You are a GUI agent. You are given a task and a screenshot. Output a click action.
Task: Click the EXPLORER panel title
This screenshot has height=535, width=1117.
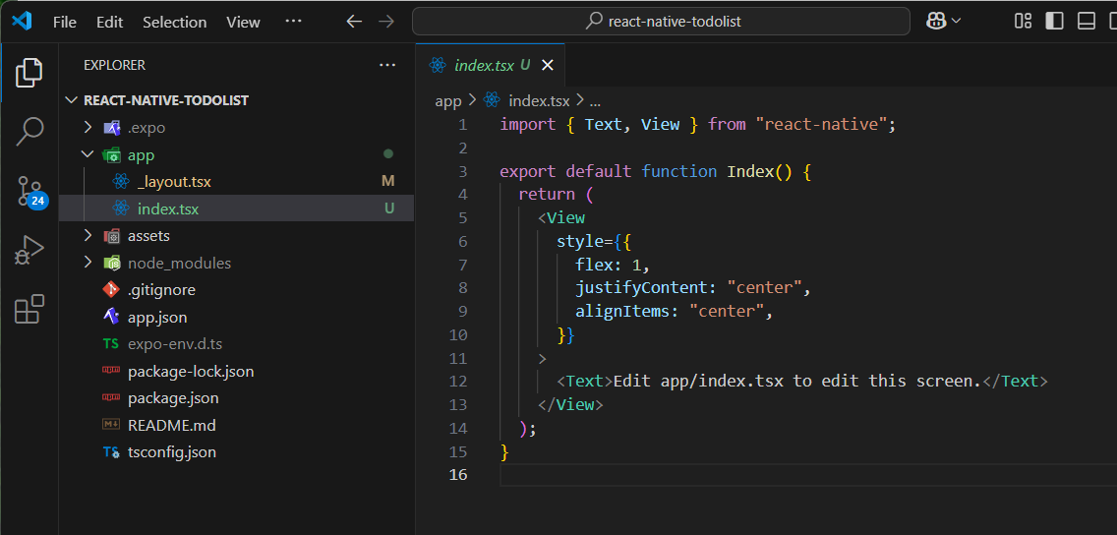coord(115,65)
